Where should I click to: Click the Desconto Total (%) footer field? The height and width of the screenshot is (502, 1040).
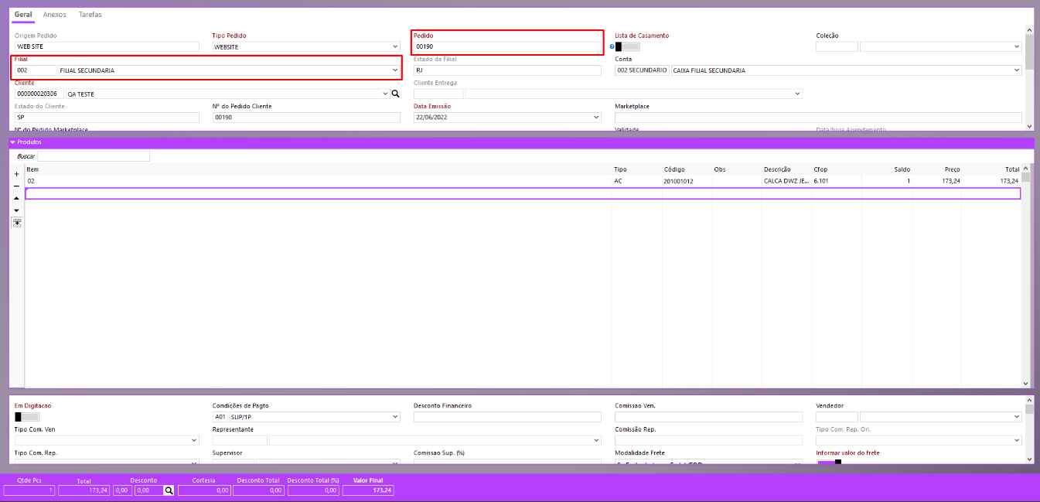tap(313, 490)
